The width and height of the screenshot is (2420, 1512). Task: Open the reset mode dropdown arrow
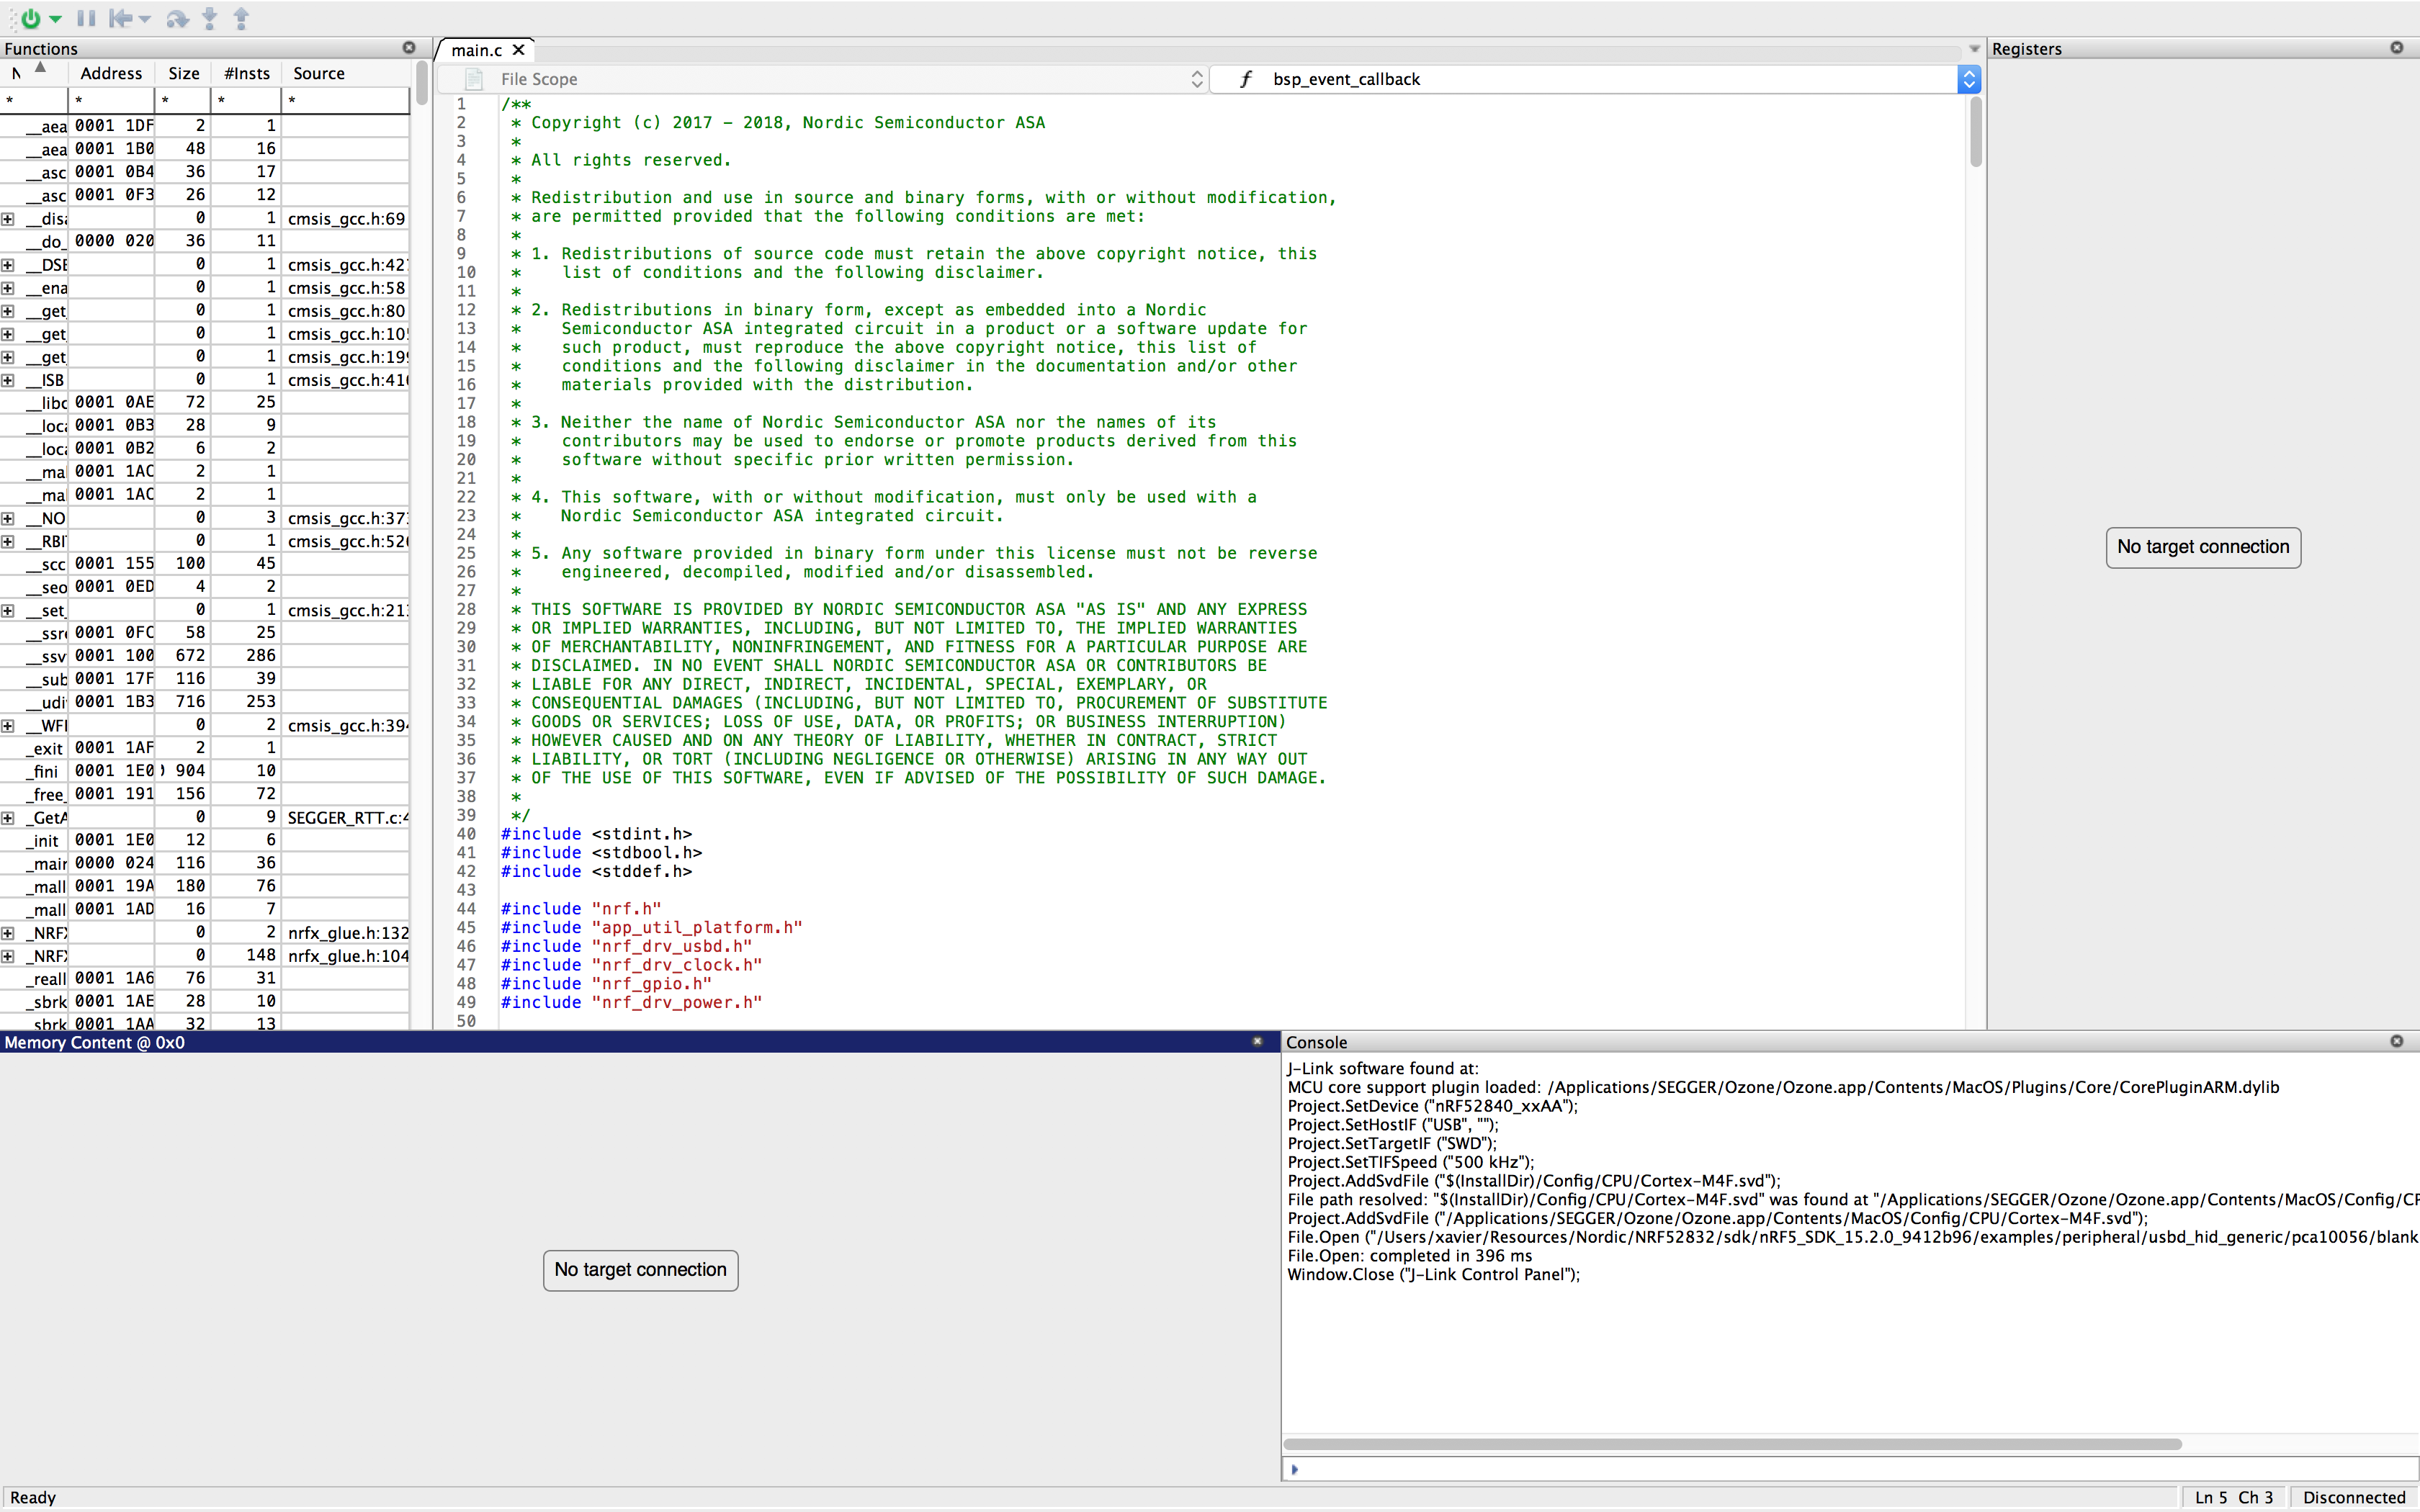pos(145,19)
